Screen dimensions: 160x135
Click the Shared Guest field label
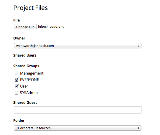[x=25, y=103]
